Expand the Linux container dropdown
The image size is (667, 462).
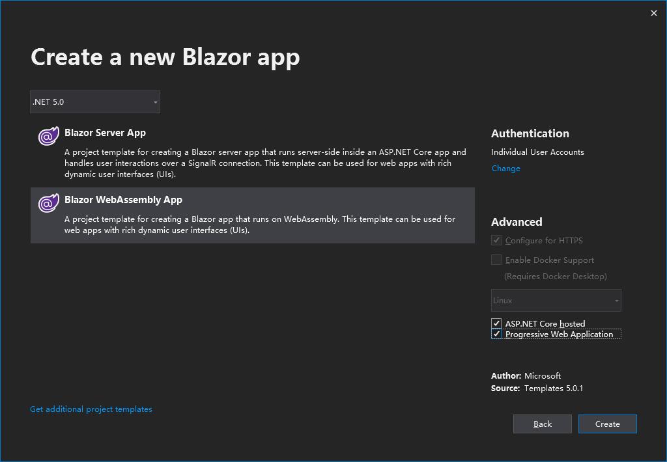(556, 300)
